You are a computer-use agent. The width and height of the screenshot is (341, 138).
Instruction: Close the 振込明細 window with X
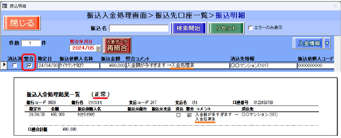tap(335, 6)
